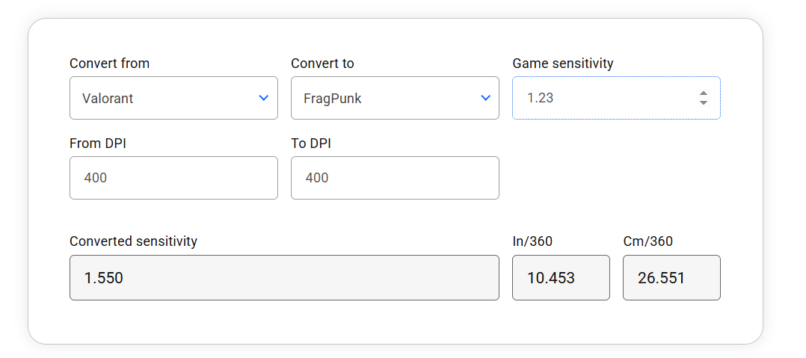Click the "Convert from" label
The height and width of the screenshot is (358, 806).
(110, 64)
